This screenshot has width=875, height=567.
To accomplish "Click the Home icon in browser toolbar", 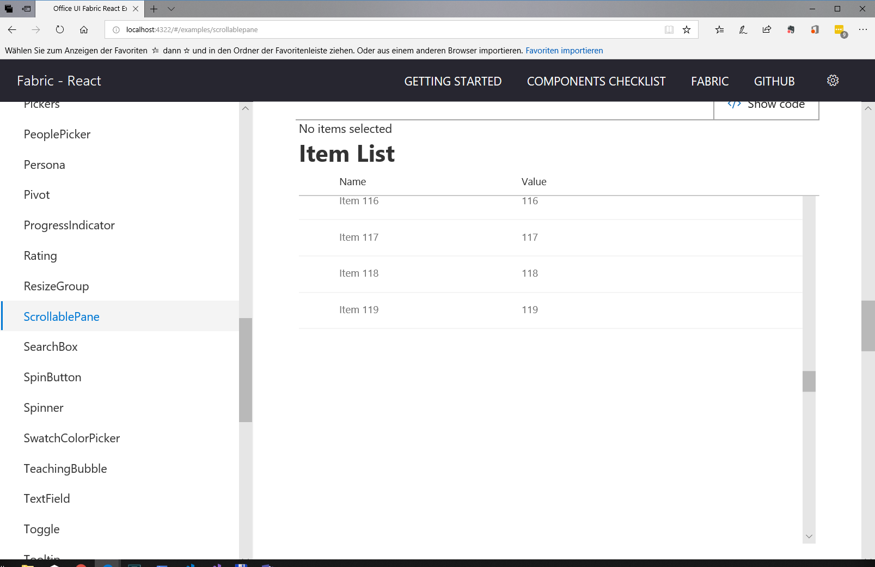I will coord(84,29).
